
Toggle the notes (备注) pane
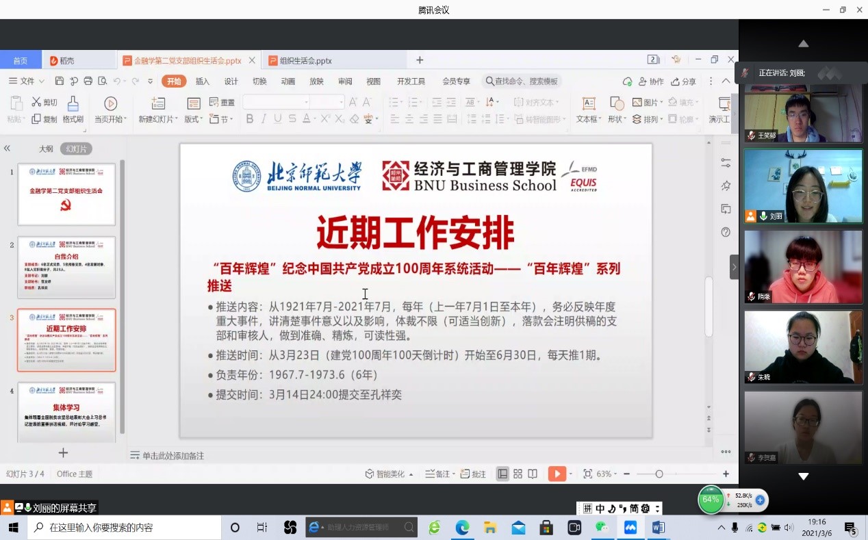click(x=437, y=474)
